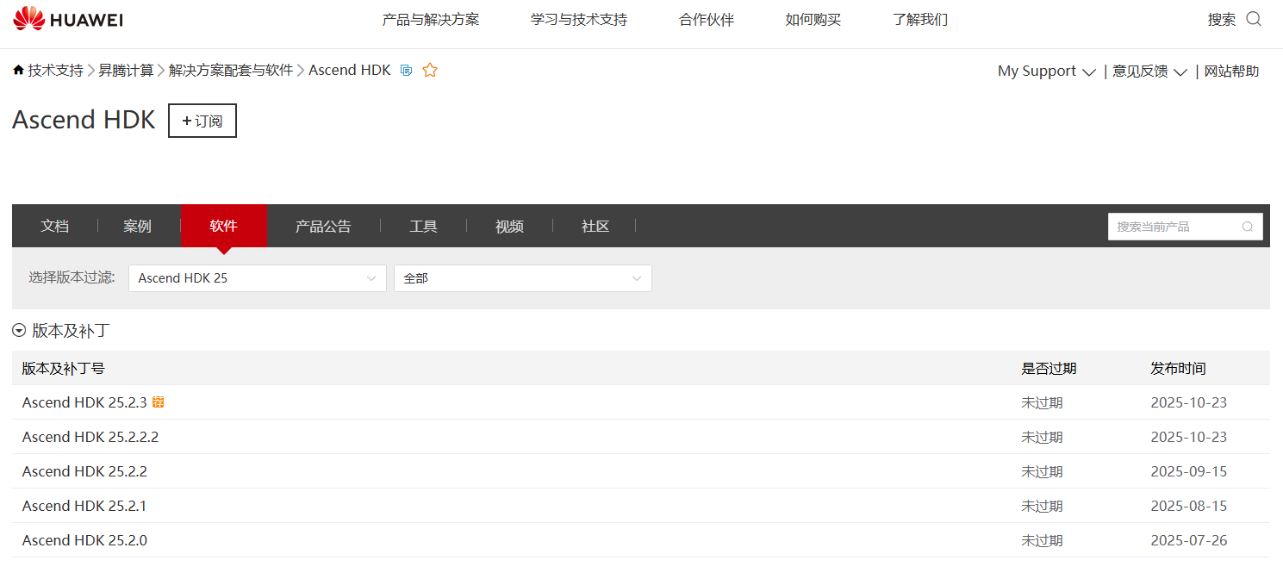Switch to the 视频 tab

pos(509,226)
